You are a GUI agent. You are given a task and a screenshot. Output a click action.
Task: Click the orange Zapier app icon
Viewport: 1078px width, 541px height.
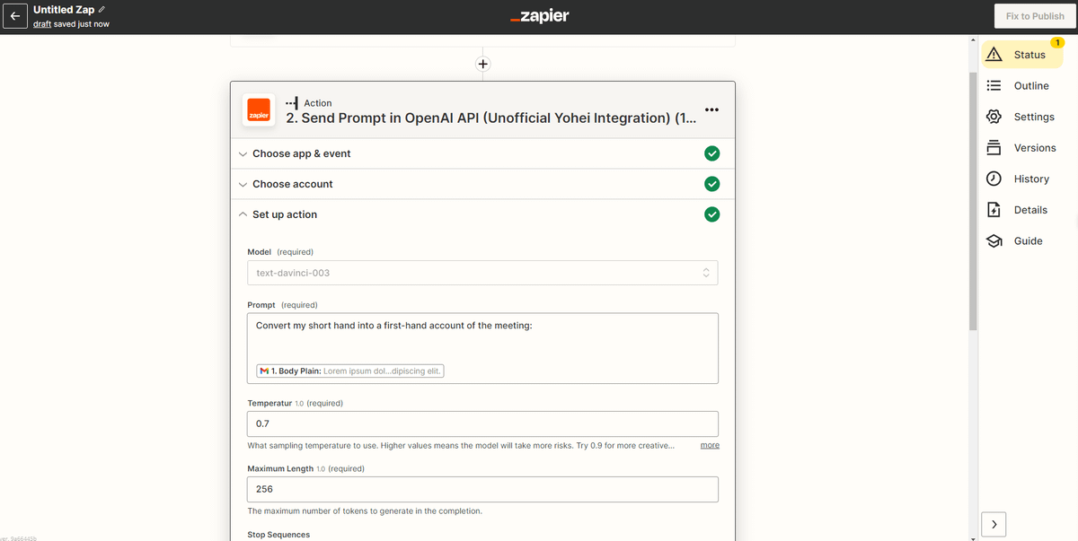(259, 110)
